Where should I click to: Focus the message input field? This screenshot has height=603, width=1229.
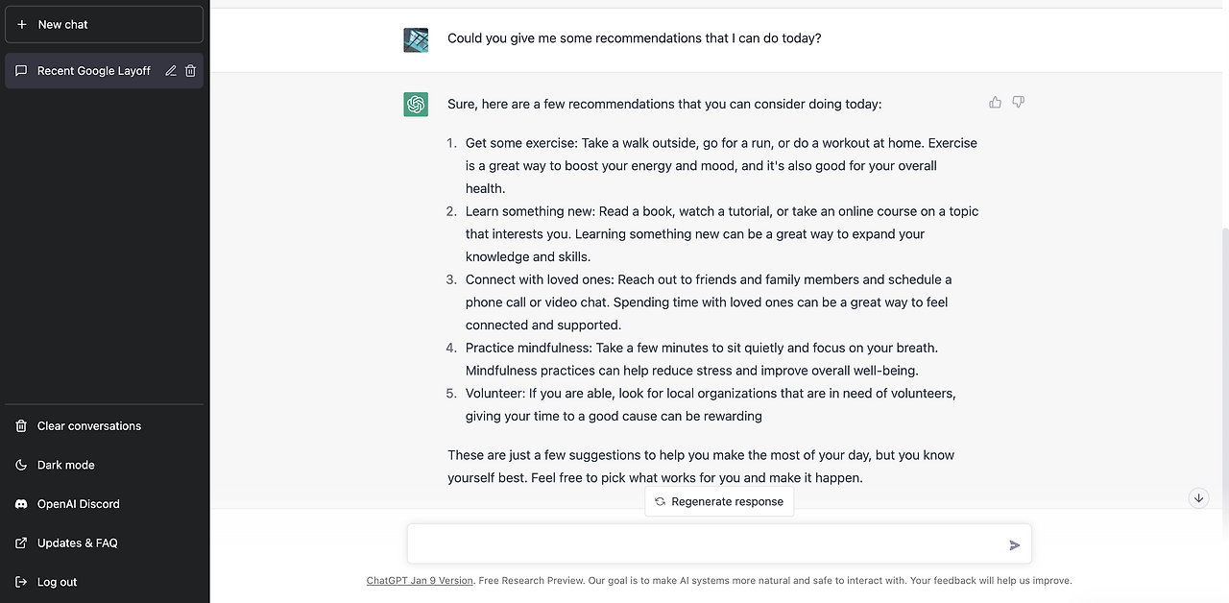706,543
